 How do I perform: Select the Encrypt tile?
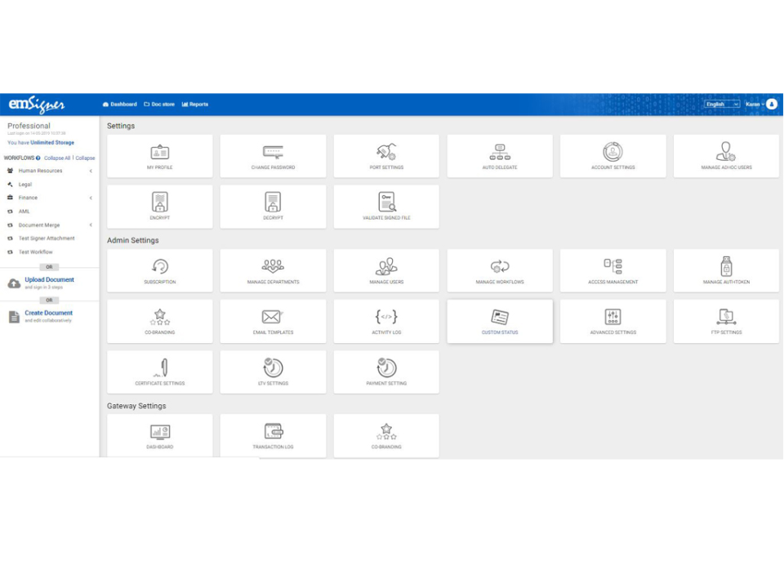coord(159,207)
